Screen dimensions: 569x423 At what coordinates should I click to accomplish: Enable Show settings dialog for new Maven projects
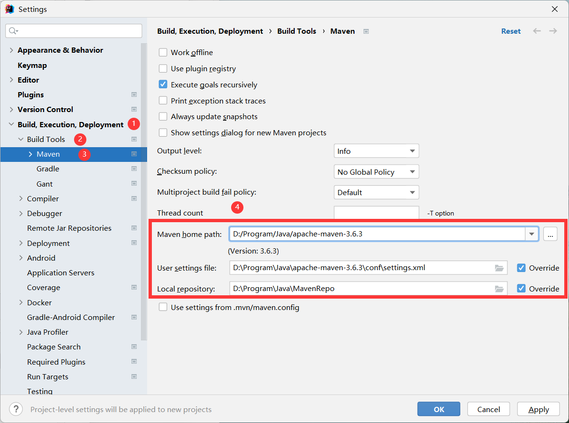[163, 132]
